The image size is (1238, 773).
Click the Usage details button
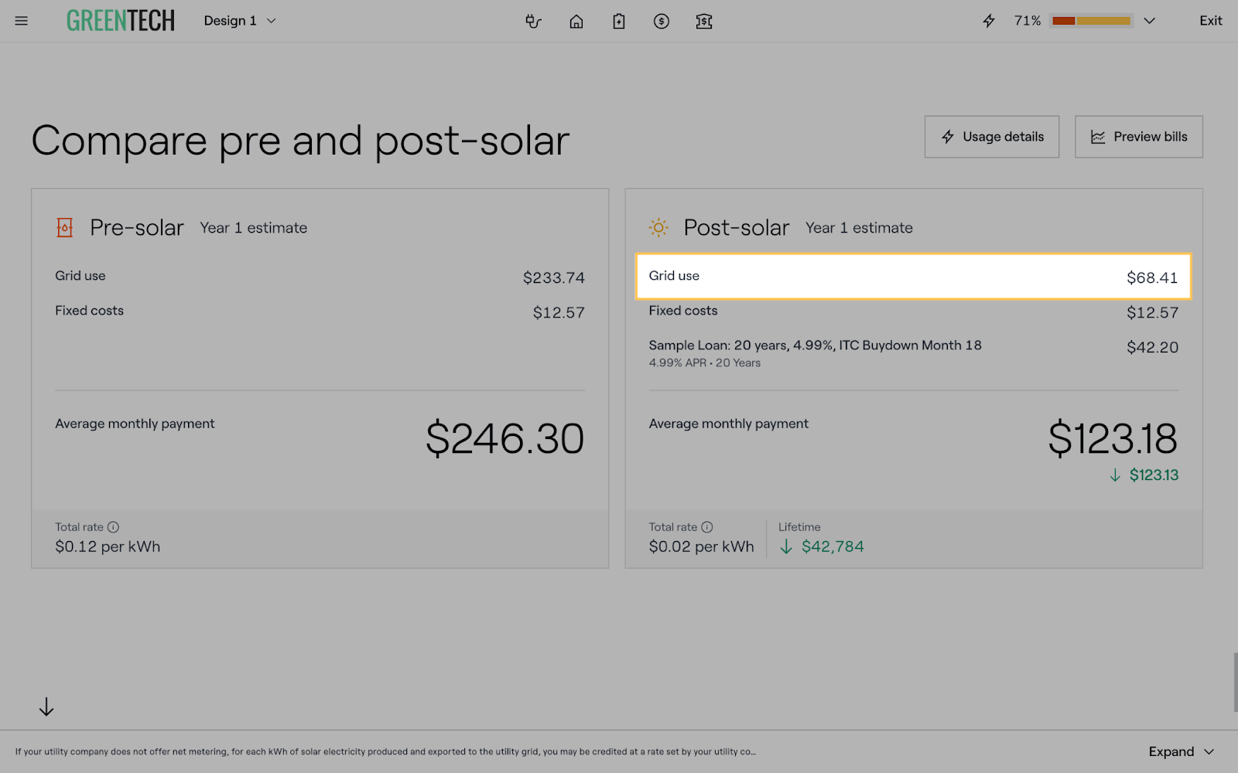click(x=991, y=137)
